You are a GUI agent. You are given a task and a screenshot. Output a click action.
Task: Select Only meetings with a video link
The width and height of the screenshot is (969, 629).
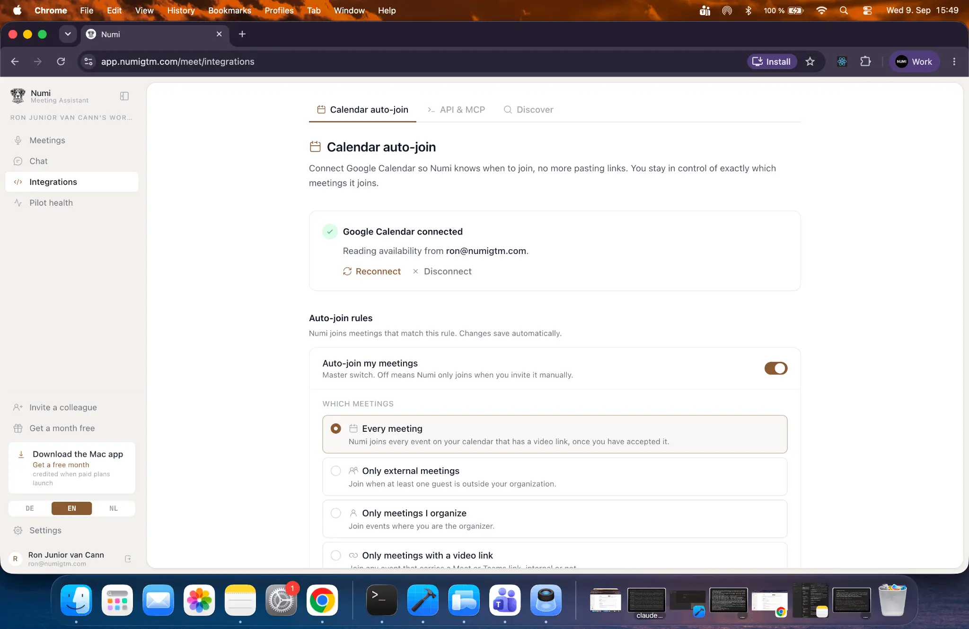click(x=555, y=556)
